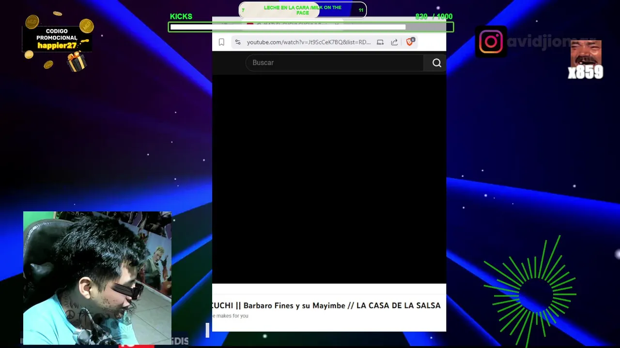This screenshot has width=620, height=348.
Task: Click the 'LECHE EN LA CARA' goal banner
Action: click(x=303, y=10)
